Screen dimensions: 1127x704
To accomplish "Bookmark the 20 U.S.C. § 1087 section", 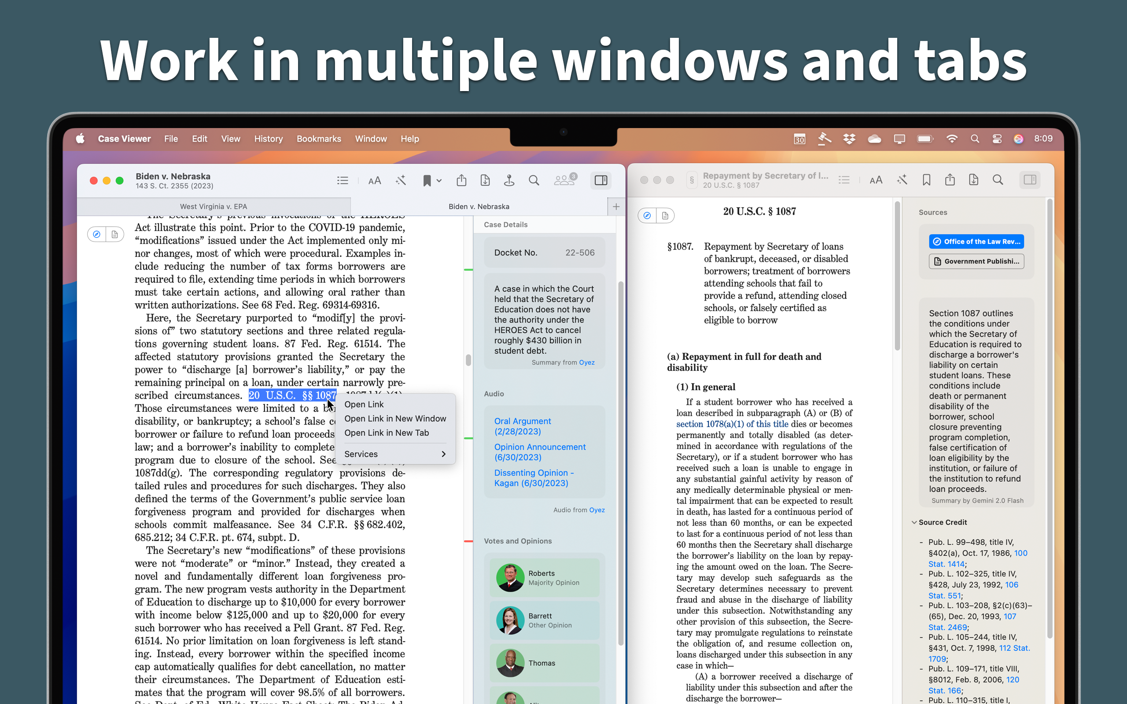I will pos(926,180).
